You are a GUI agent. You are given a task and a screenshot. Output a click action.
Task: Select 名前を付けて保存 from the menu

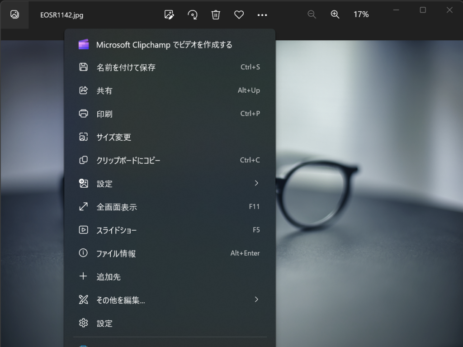click(170, 67)
